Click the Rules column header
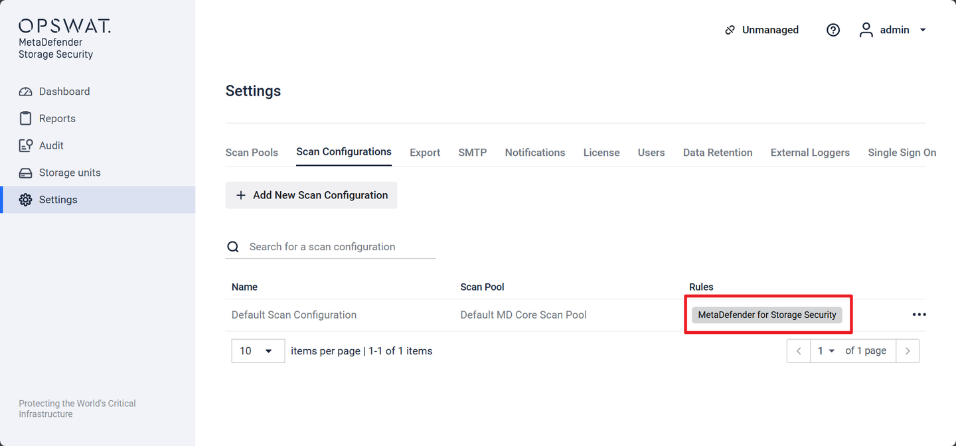Image resolution: width=956 pixels, height=446 pixels. tap(701, 287)
